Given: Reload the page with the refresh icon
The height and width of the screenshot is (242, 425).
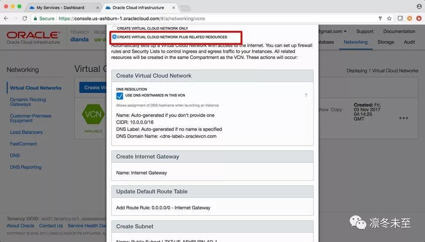Looking at the screenshot, I should click(25, 18).
